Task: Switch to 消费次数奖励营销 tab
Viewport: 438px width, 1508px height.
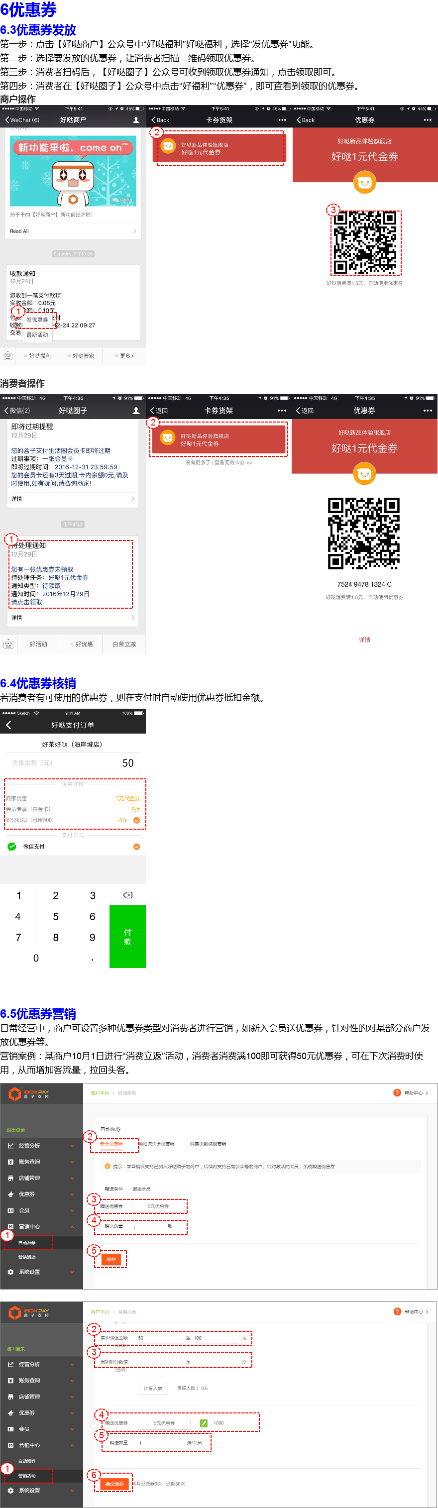Action: point(208,1143)
